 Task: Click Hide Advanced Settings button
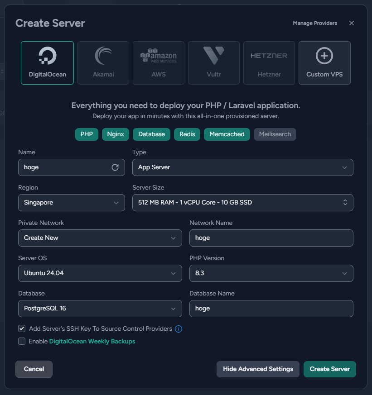[x=258, y=369]
